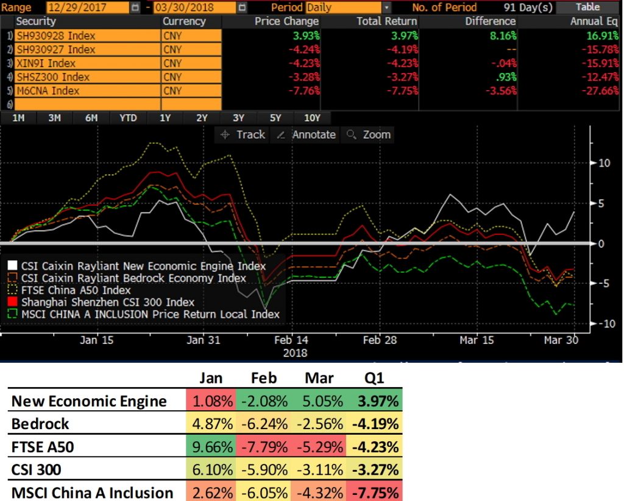Edit the SH930928 Index security field

point(88,36)
